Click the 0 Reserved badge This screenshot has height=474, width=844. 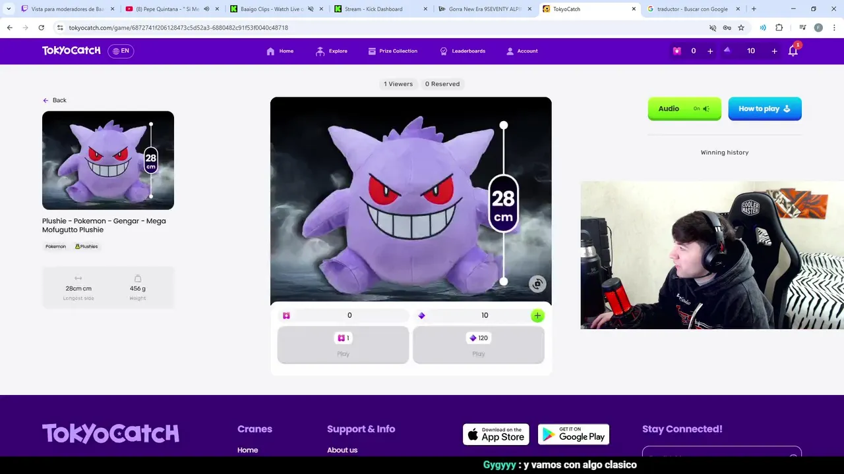pos(442,84)
